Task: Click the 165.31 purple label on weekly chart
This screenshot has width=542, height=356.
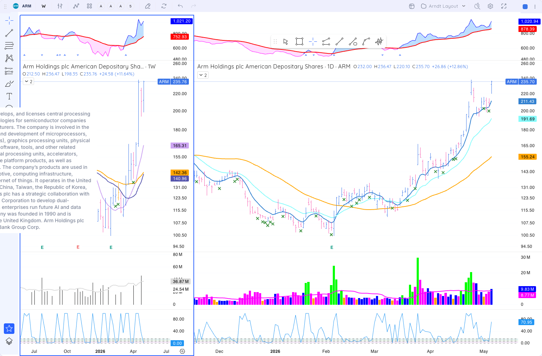Action: pyautogui.click(x=180, y=146)
